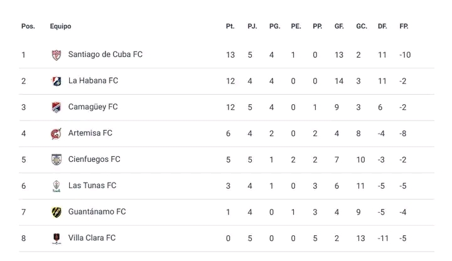The width and height of the screenshot is (452, 261).
Task: Open the La Habana FC team link
Action: click(93, 81)
